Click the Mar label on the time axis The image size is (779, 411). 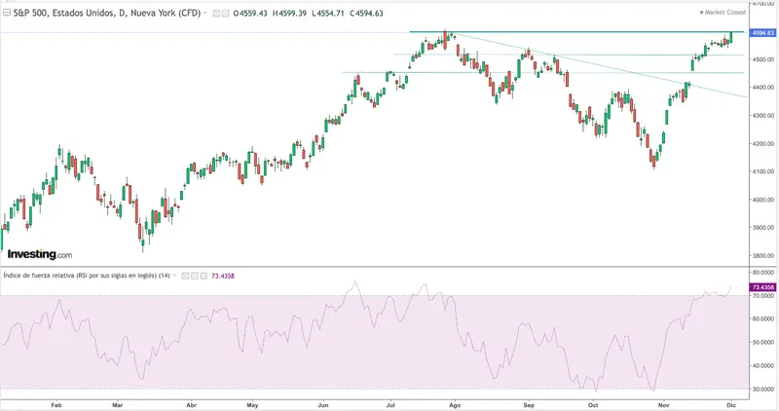pos(117,405)
